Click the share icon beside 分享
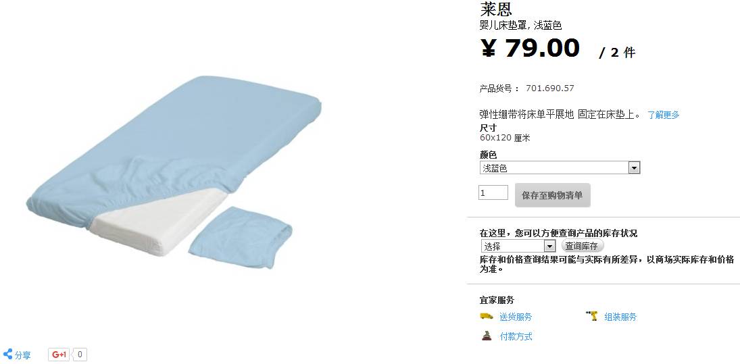This screenshot has width=740, height=364. 7,354
